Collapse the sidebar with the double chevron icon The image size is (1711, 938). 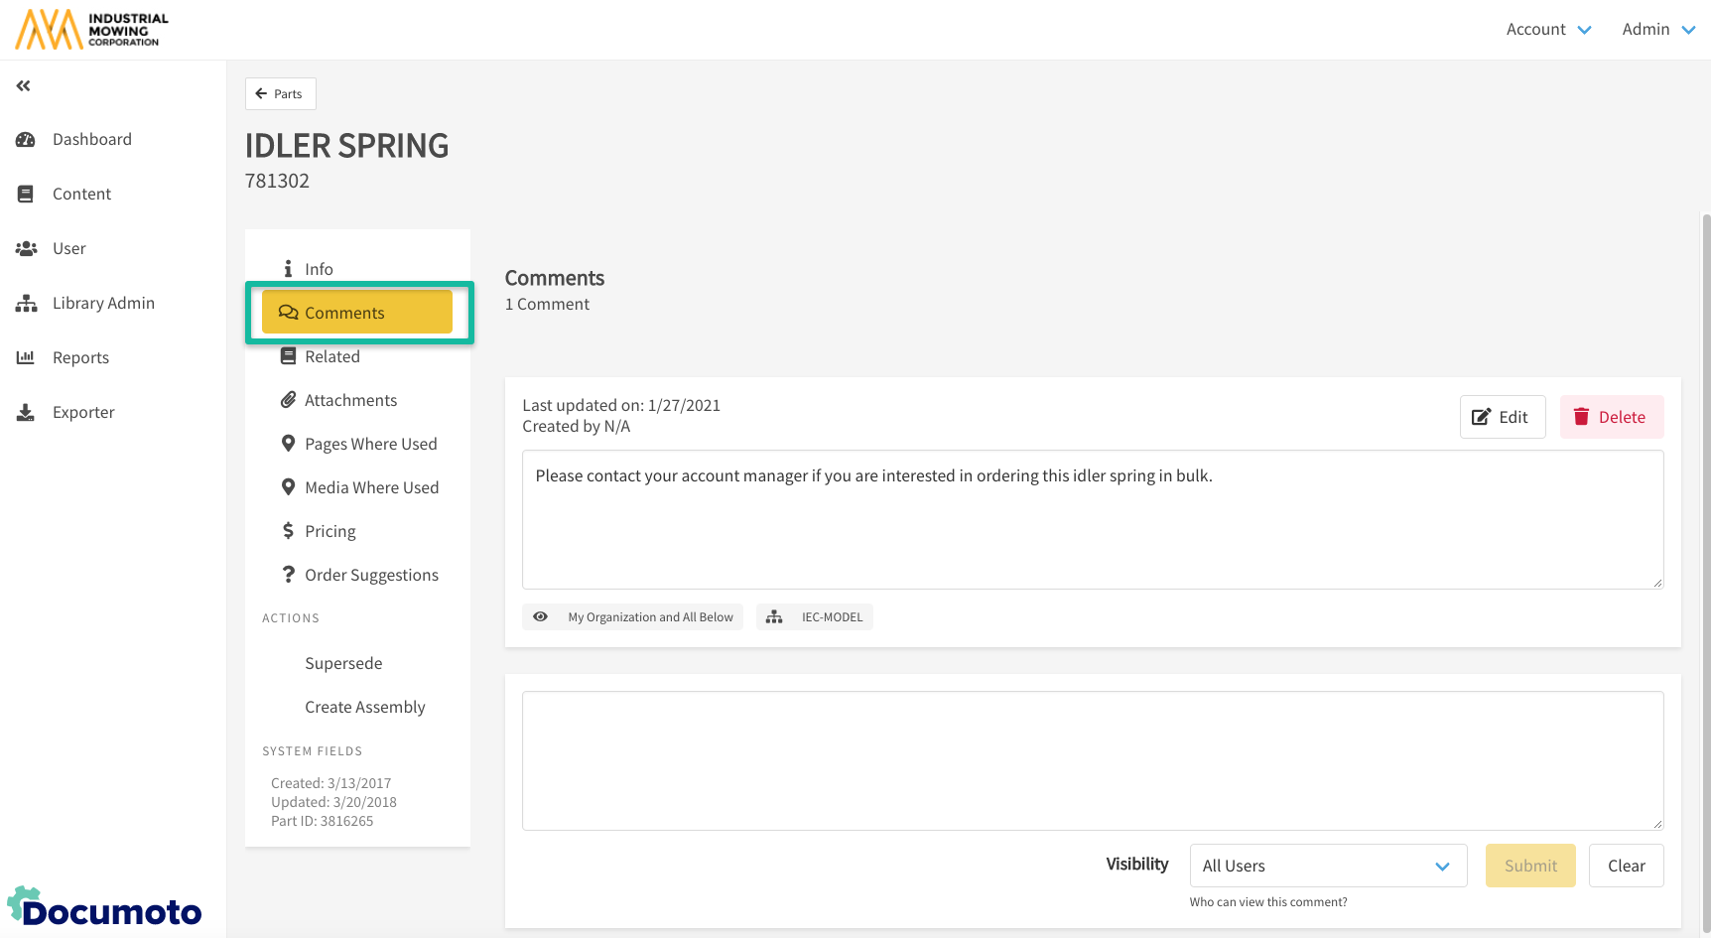24,86
